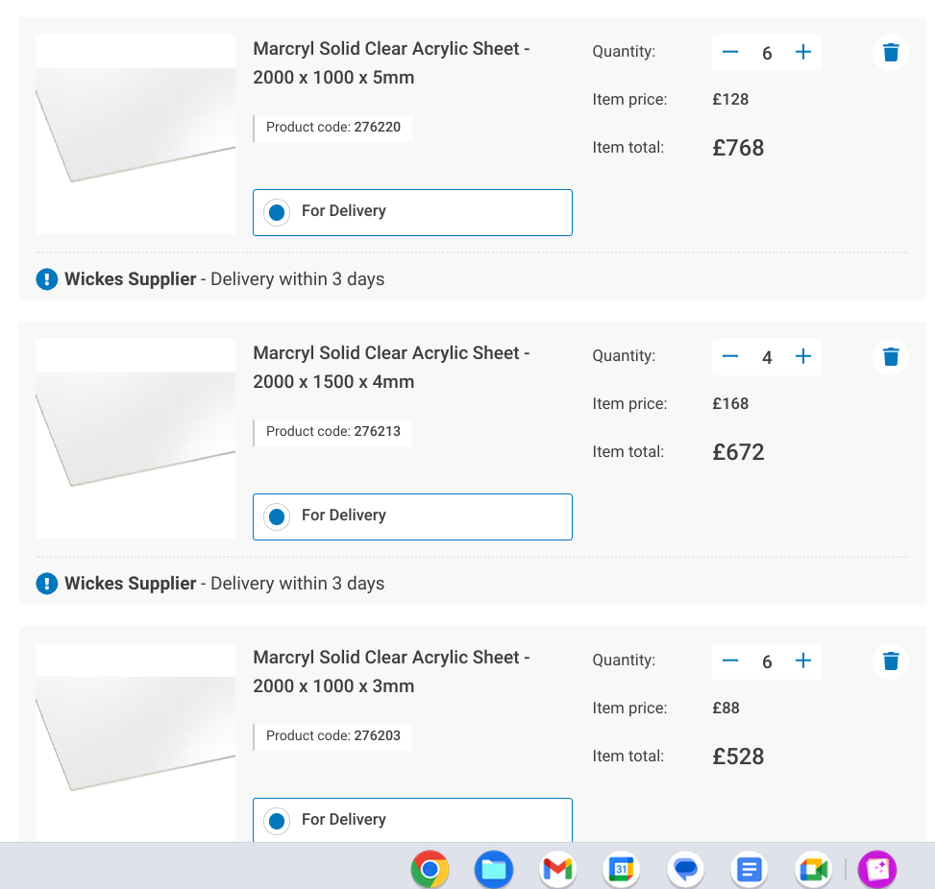Image resolution: width=935 pixels, height=889 pixels.
Task: Add one more 4mm acrylic sheet
Action: pos(803,357)
